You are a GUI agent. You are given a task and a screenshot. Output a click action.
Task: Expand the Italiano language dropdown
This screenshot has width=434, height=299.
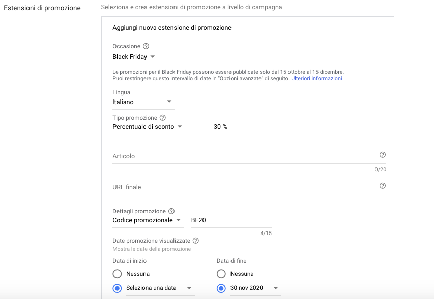(x=143, y=102)
